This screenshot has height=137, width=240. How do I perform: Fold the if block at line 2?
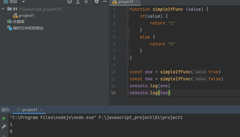128,16
